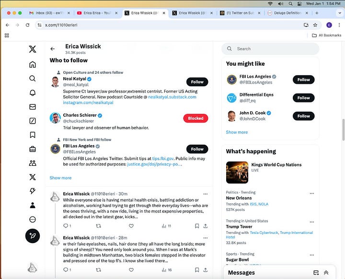Follow Neal Katyal
The image size is (345, 279).
coord(197,82)
